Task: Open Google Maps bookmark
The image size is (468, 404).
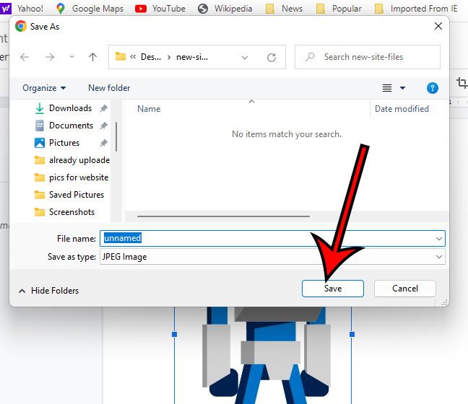Action: (x=90, y=9)
